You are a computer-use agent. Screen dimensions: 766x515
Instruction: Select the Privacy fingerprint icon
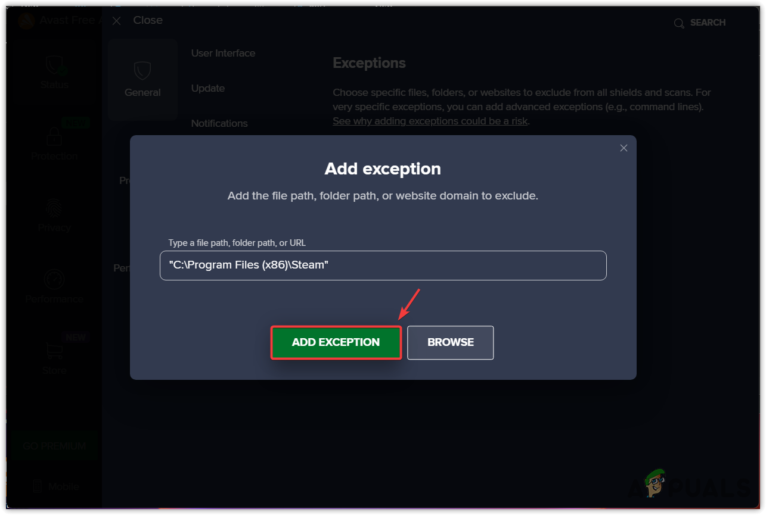[x=54, y=208]
